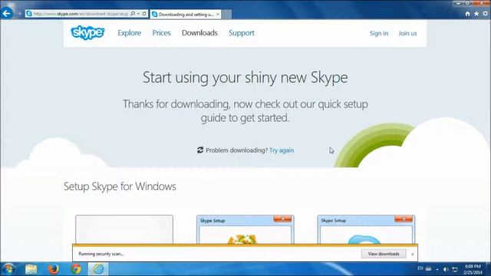The image size is (491, 276).
Task: Open the Support menu item
Action: point(242,33)
